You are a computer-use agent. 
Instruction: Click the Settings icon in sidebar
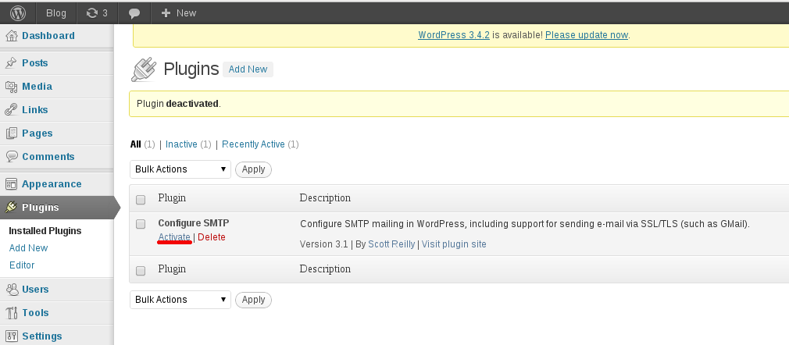click(x=11, y=336)
